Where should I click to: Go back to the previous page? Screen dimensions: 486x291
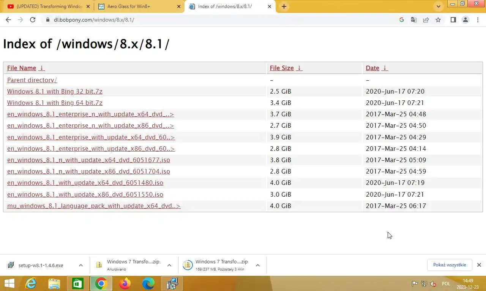pos(8,20)
